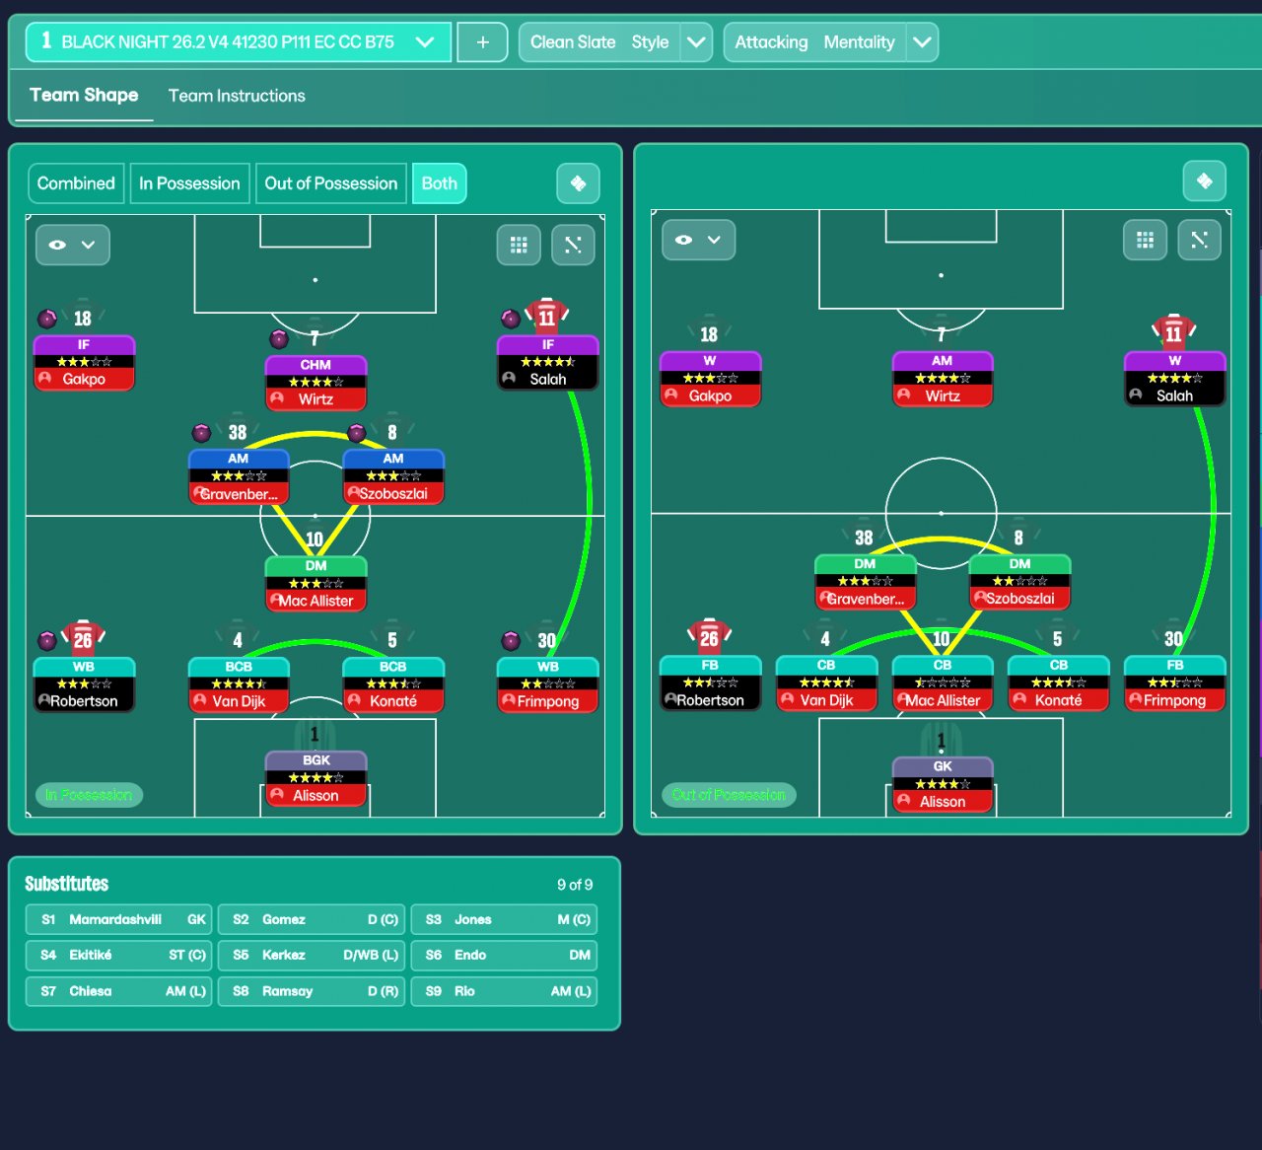Select substitute S8 Ramsay
Image resolution: width=1262 pixels, height=1150 pixels.
(x=311, y=991)
